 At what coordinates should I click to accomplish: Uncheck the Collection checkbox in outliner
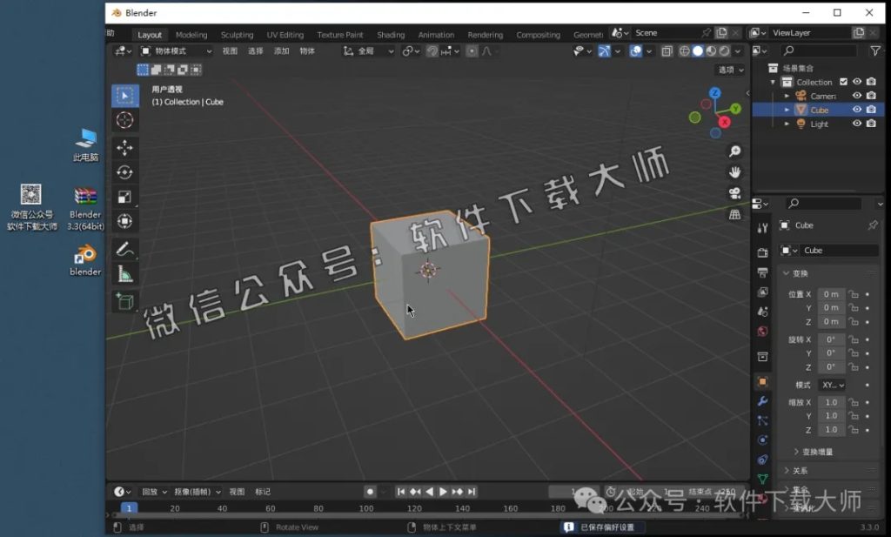[843, 82]
